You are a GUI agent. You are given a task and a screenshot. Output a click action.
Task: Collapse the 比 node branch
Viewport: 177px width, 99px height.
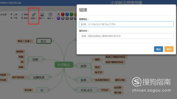(x=49, y=90)
